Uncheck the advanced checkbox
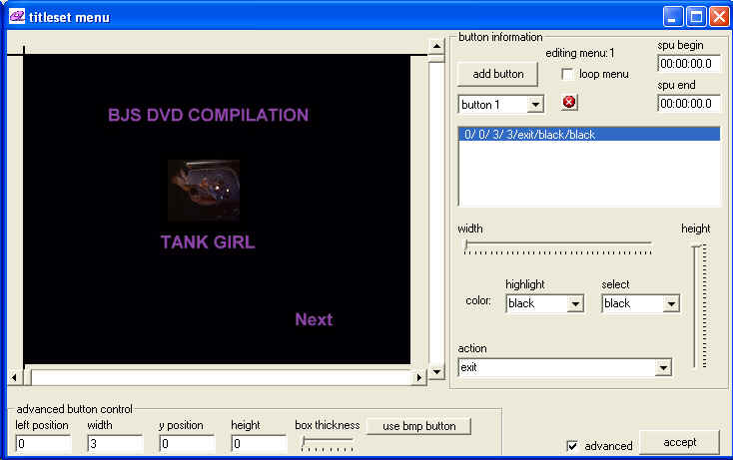The width and height of the screenshot is (733, 460). 572,445
